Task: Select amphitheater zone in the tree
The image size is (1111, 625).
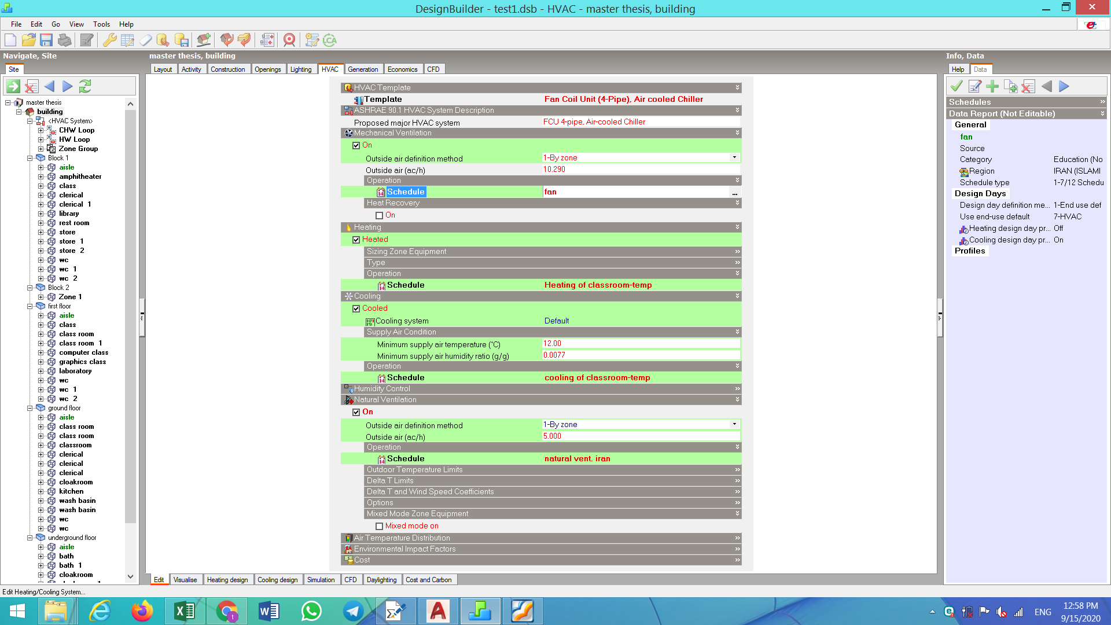Action: tap(80, 177)
